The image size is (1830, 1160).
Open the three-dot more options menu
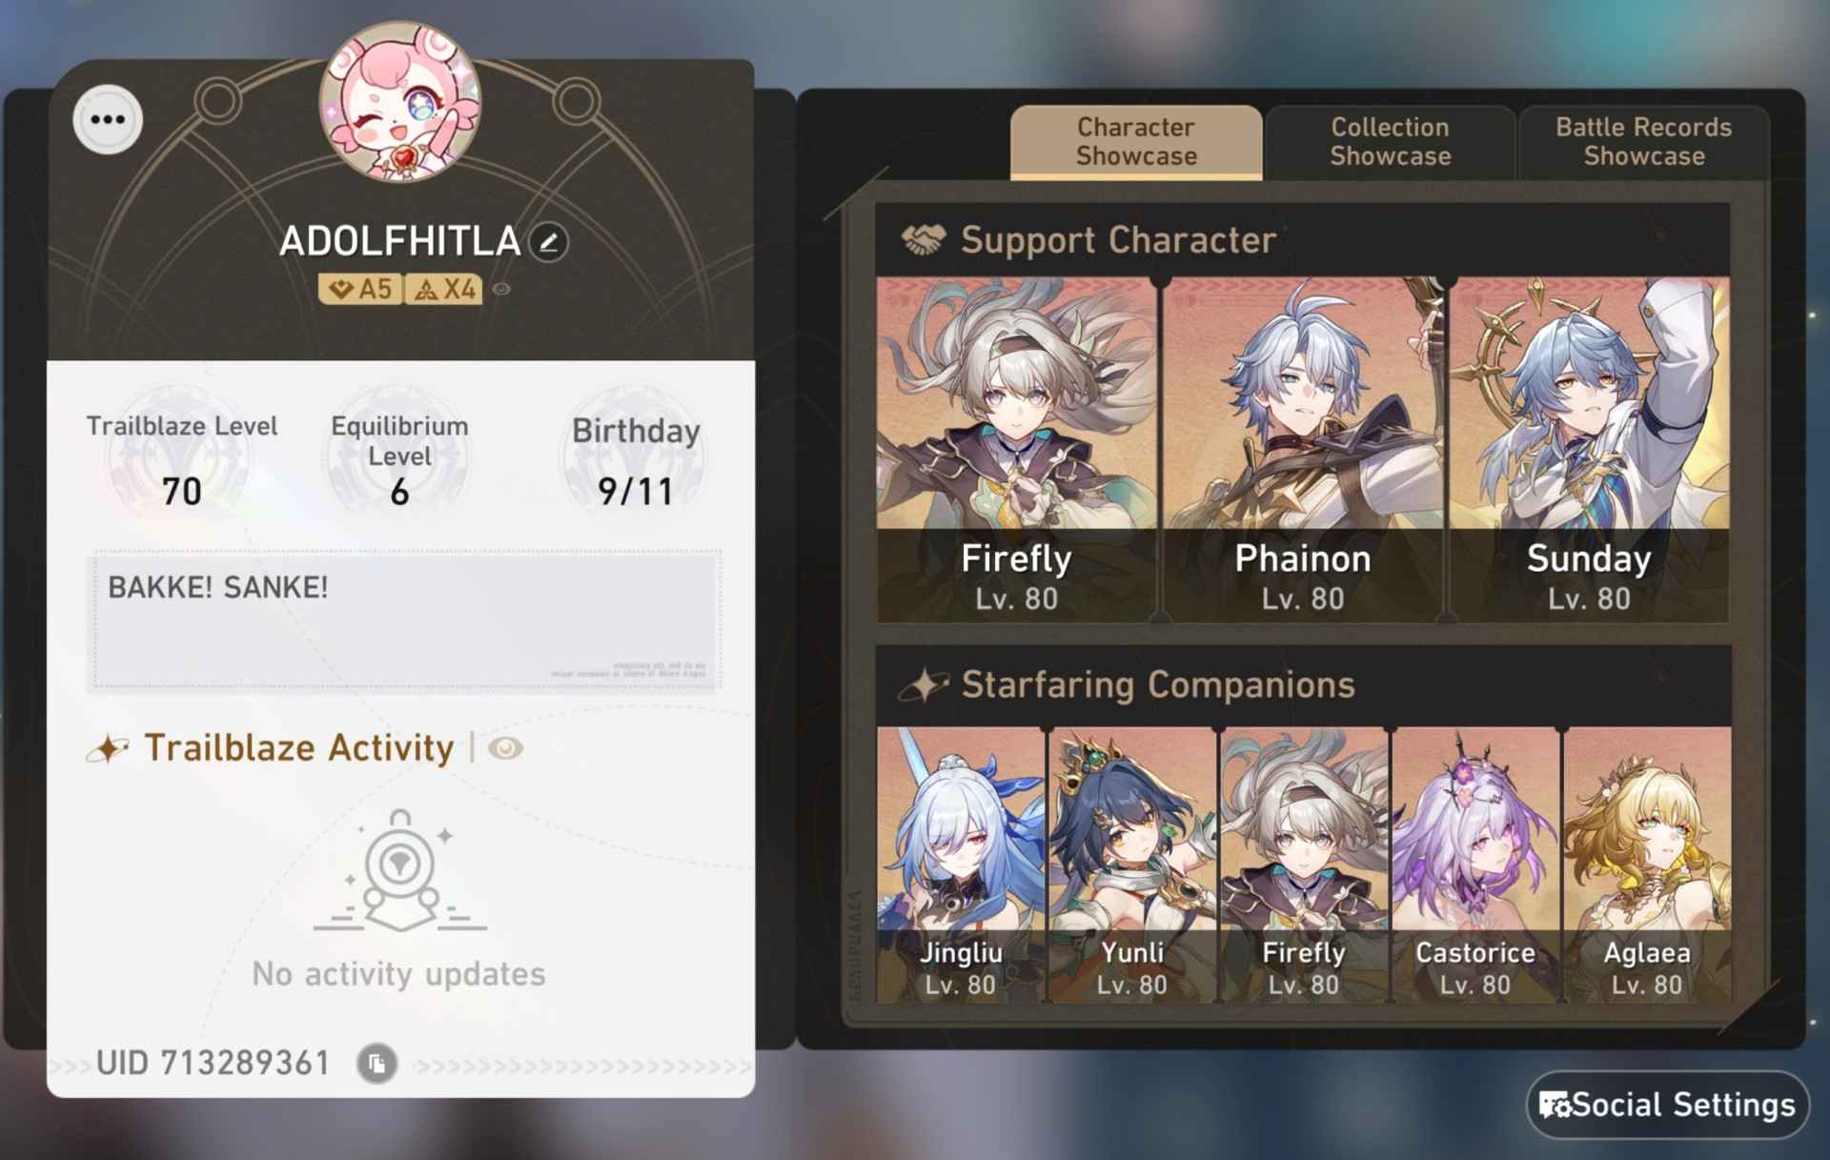pos(108,119)
